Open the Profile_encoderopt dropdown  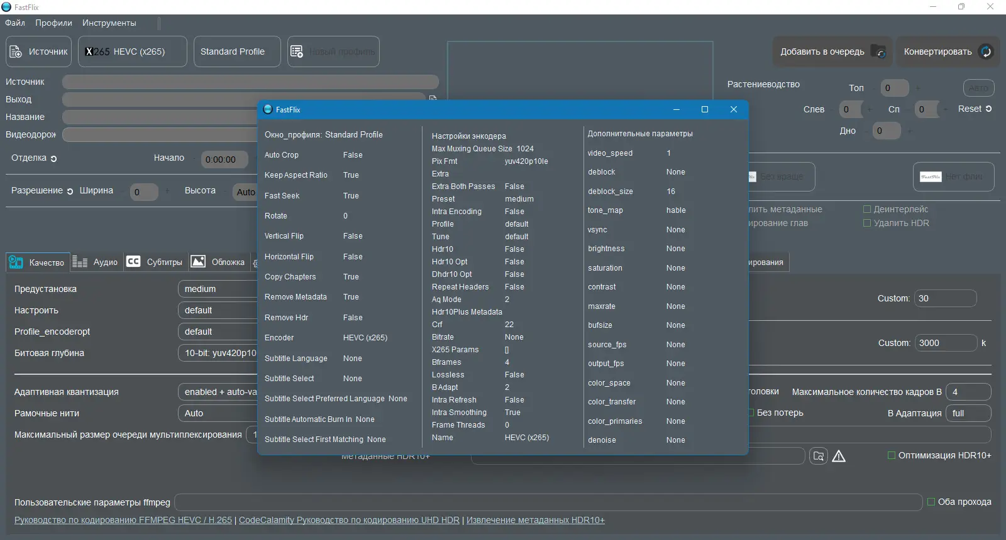click(x=218, y=332)
